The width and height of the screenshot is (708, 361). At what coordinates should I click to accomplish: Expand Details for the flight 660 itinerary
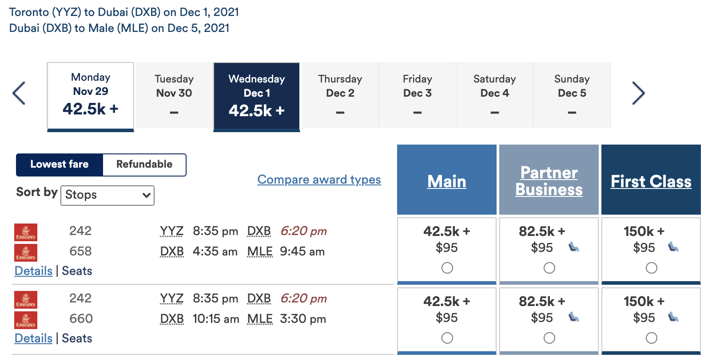point(33,338)
